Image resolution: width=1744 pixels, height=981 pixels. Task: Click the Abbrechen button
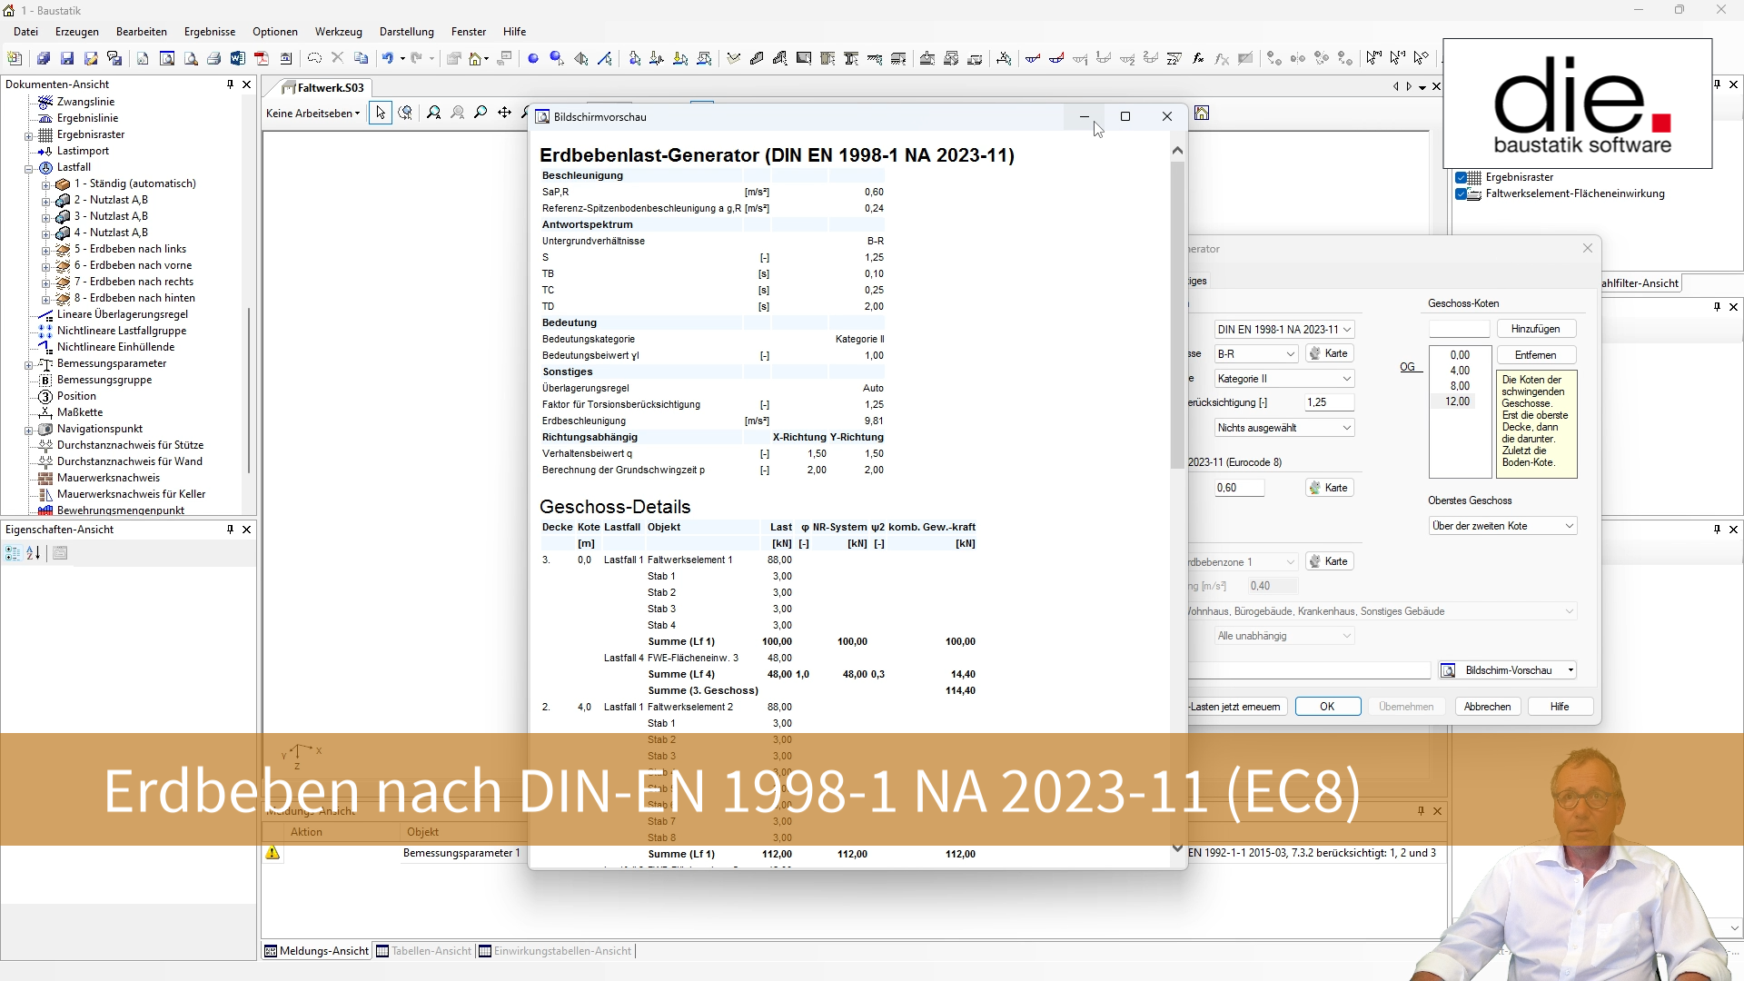click(1488, 707)
